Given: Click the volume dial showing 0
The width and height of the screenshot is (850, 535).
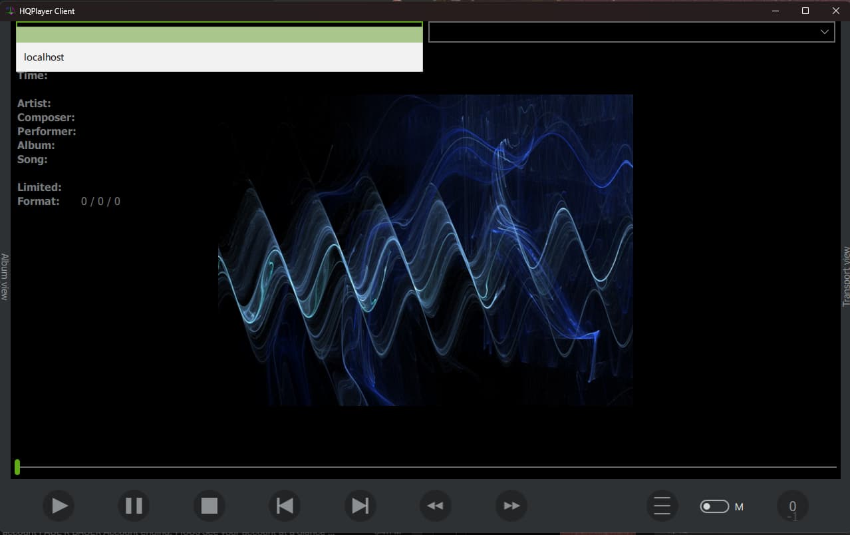Looking at the screenshot, I should pos(792,507).
